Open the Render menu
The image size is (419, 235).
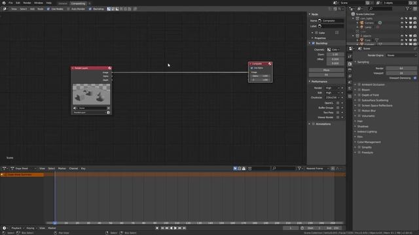(27, 3)
